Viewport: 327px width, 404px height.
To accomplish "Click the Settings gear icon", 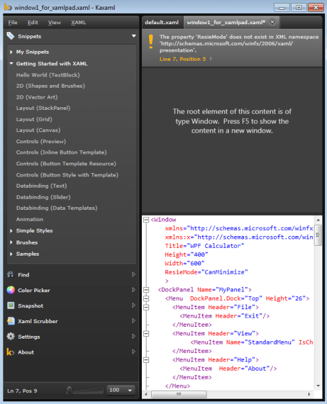I will (x=10, y=336).
